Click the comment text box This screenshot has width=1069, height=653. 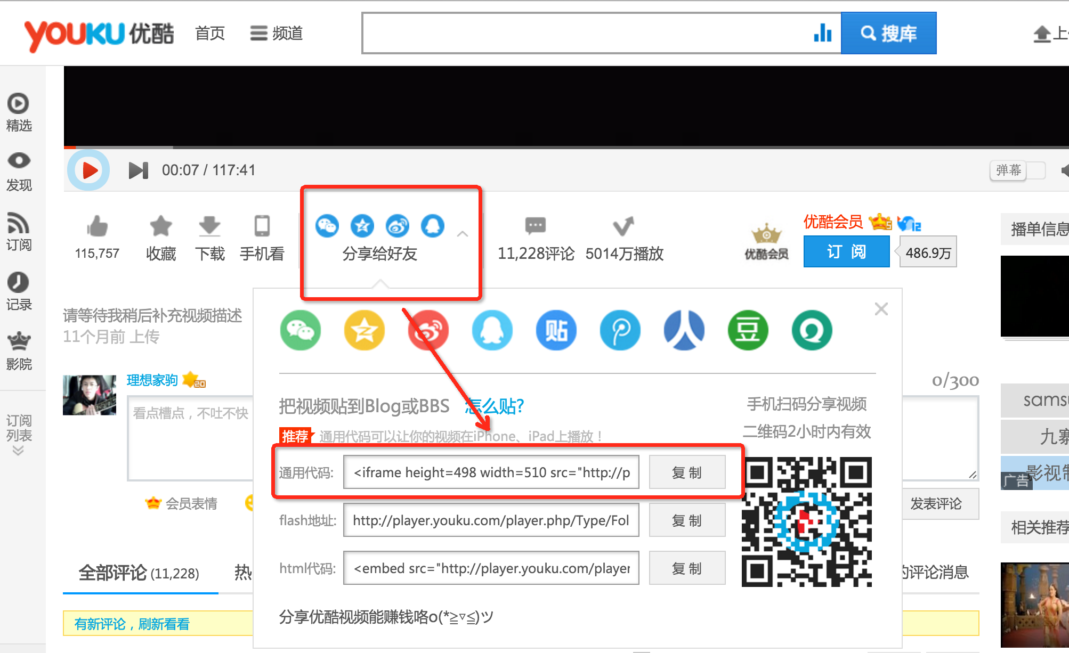pyautogui.click(x=190, y=438)
